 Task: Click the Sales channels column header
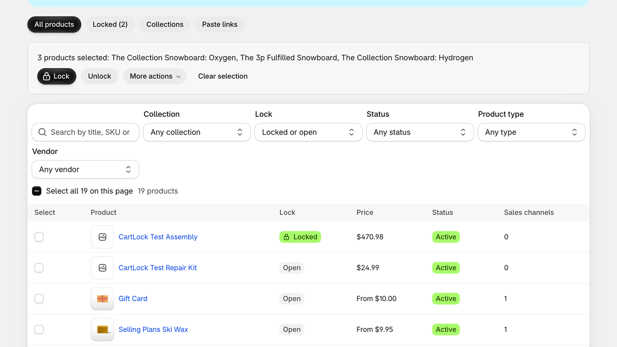[x=529, y=212]
